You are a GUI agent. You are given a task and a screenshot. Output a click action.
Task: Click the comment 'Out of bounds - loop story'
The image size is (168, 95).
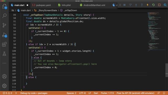[53, 61]
